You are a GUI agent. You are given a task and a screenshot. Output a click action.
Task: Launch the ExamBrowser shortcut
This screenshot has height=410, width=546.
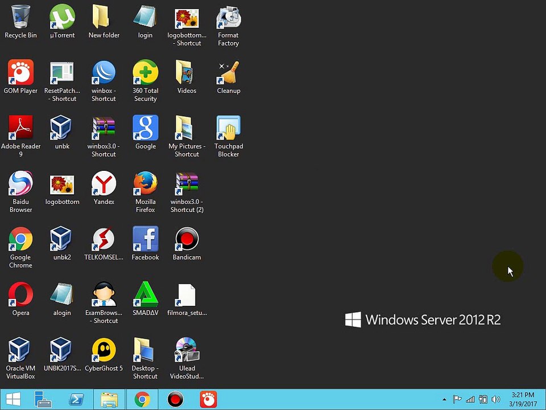[104, 302]
